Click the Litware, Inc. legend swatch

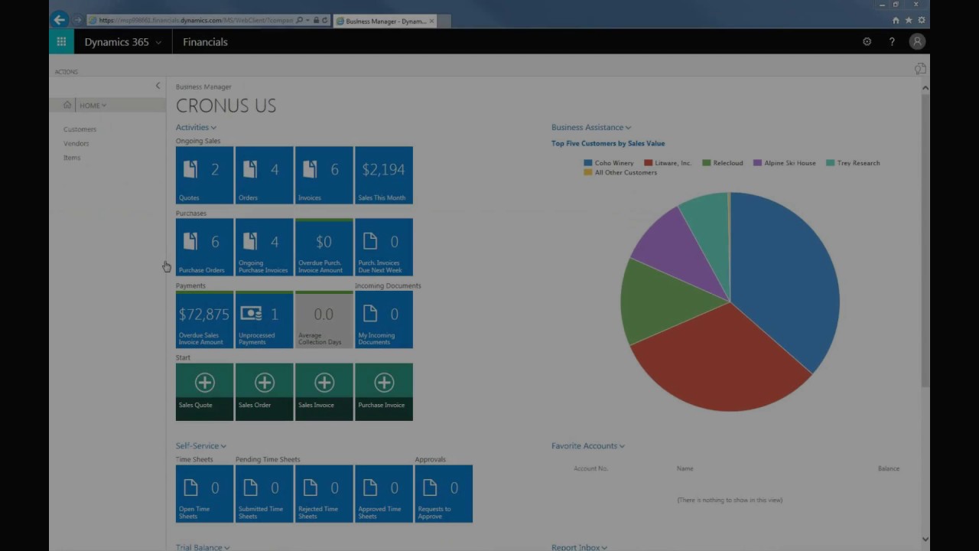click(649, 163)
